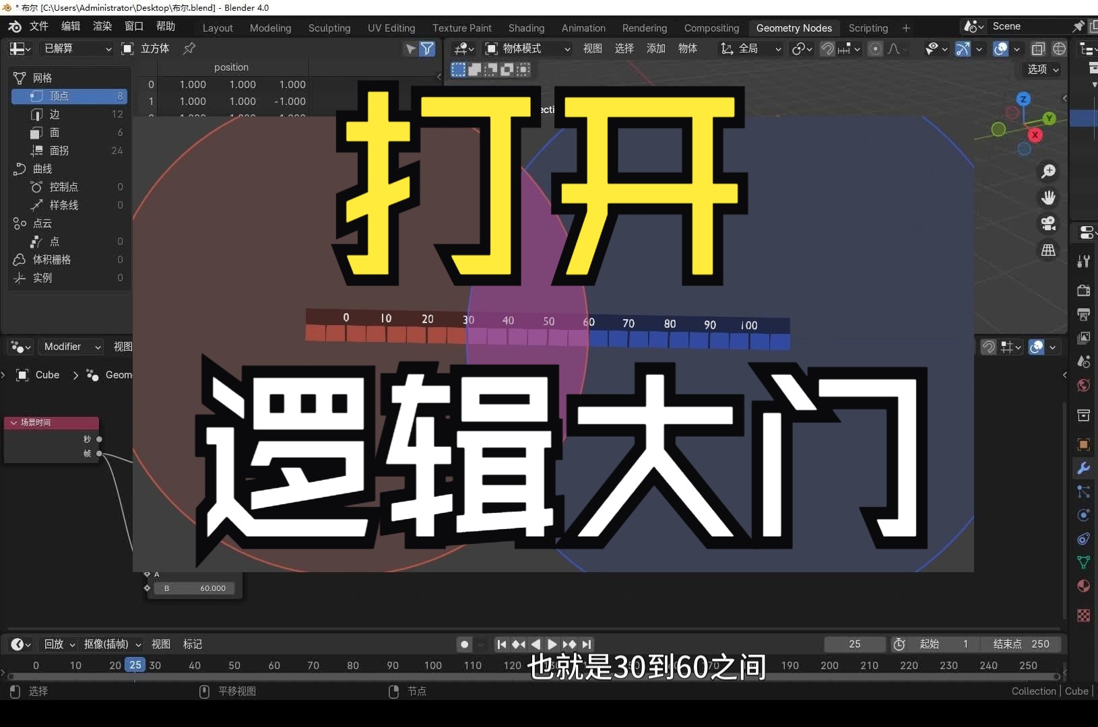1098x727 pixels.
Task: Toggle selected-only display in the spreadsheet
Action: click(x=410, y=48)
